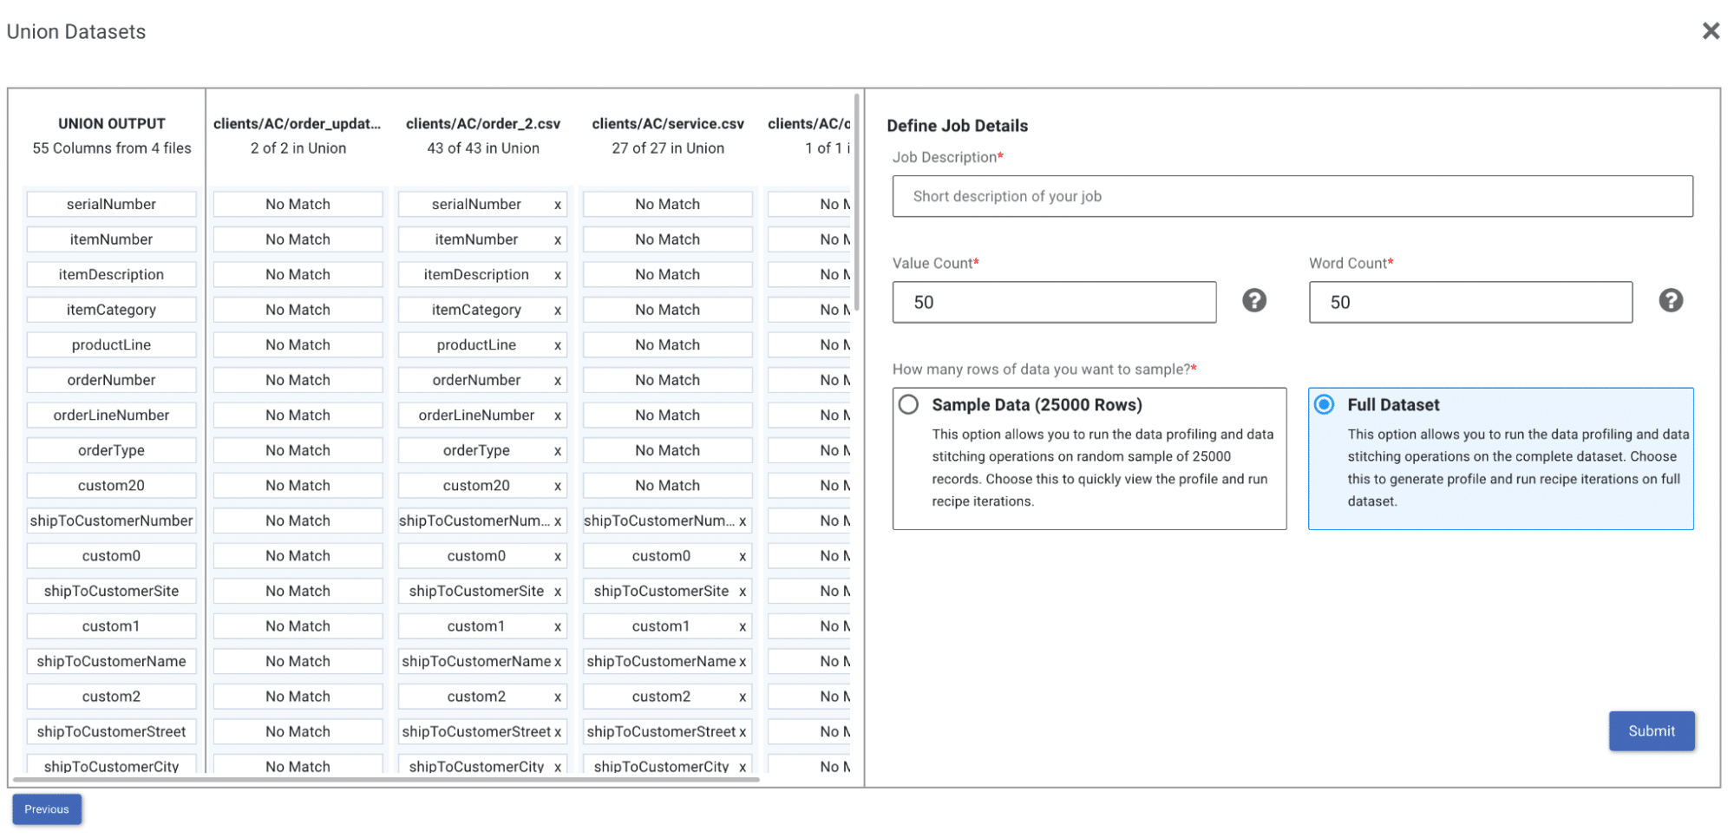Select orderLineNumber in UNION OUTPUT column

111,415
